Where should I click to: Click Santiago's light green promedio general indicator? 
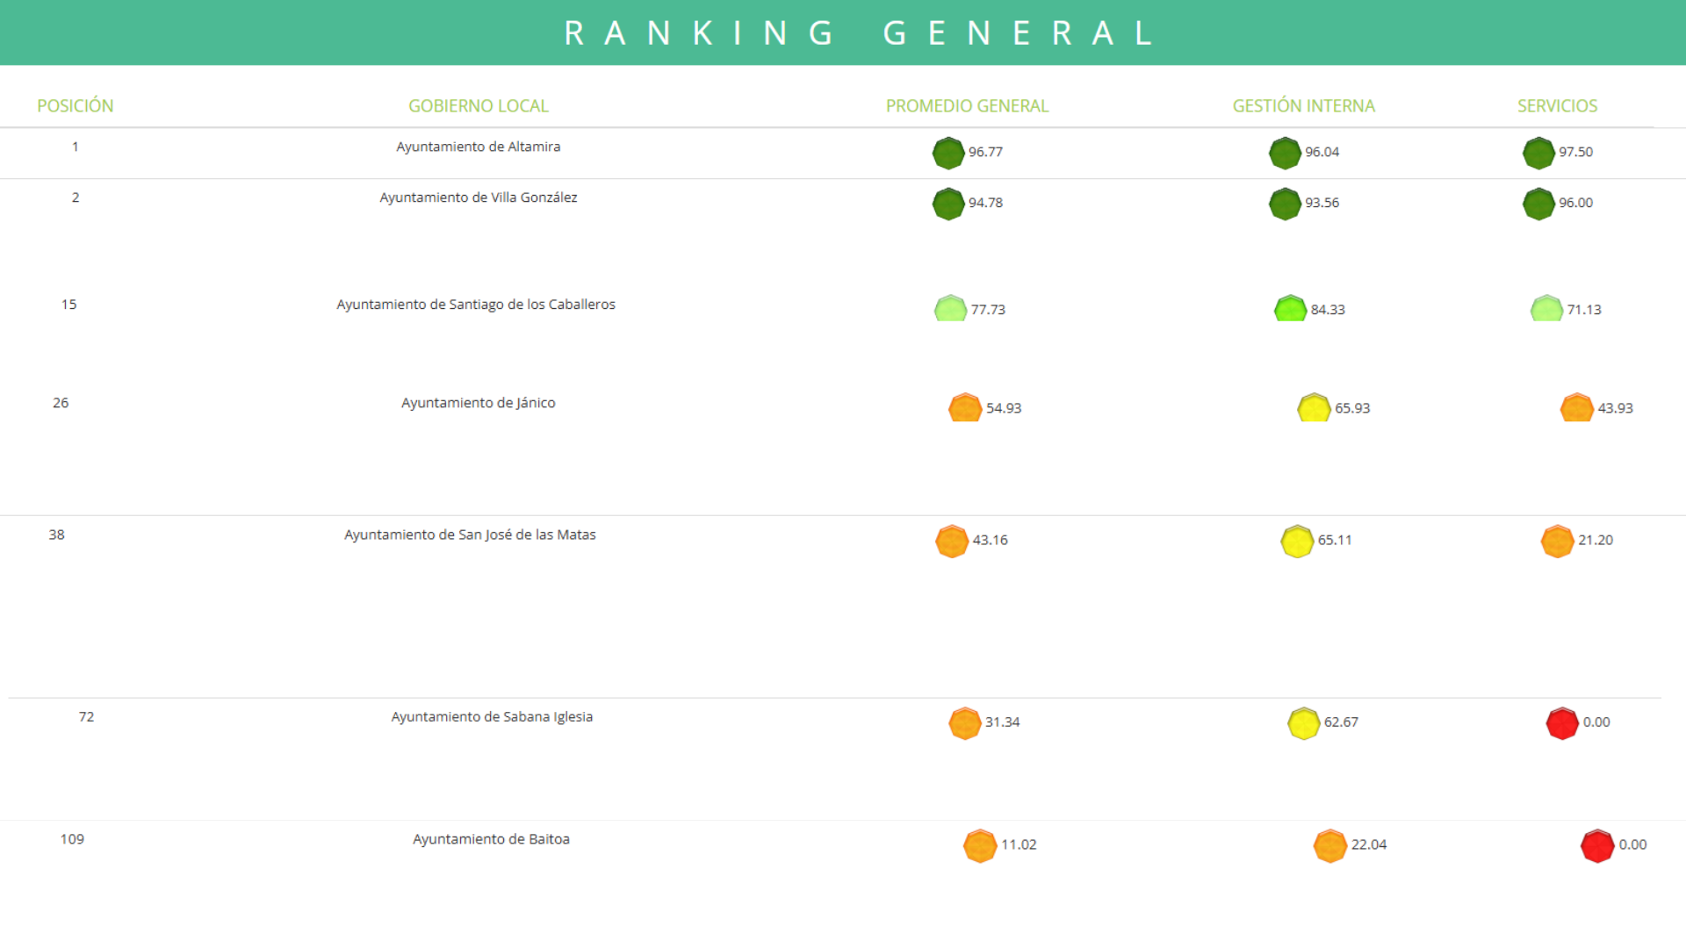950,309
